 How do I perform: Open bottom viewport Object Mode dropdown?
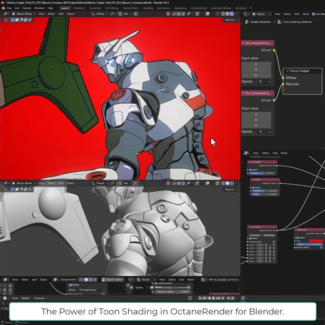pyautogui.click(x=24, y=183)
